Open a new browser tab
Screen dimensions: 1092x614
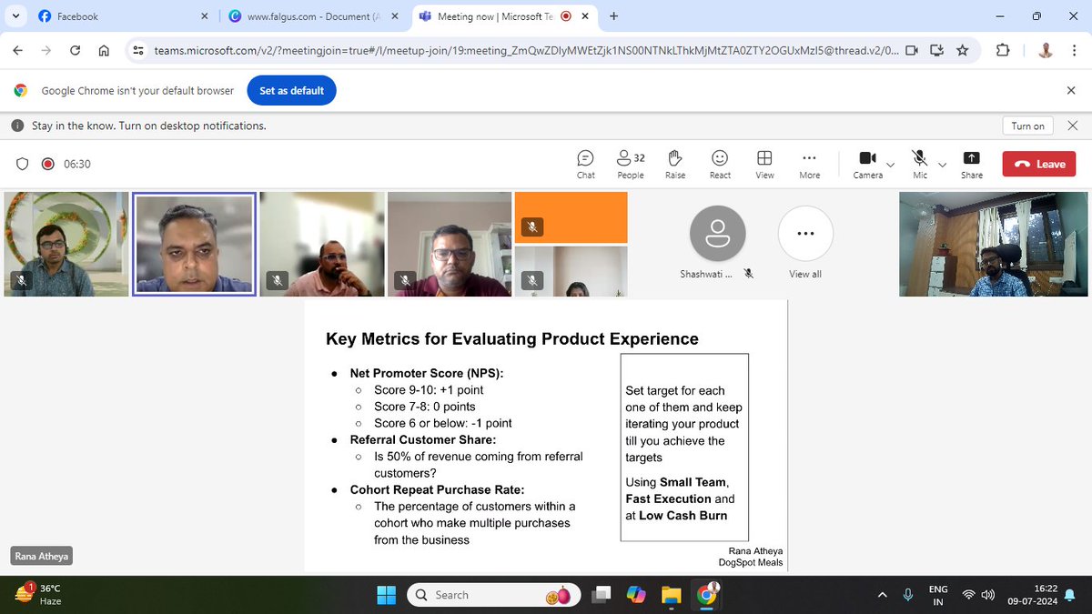click(x=614, y=16)
